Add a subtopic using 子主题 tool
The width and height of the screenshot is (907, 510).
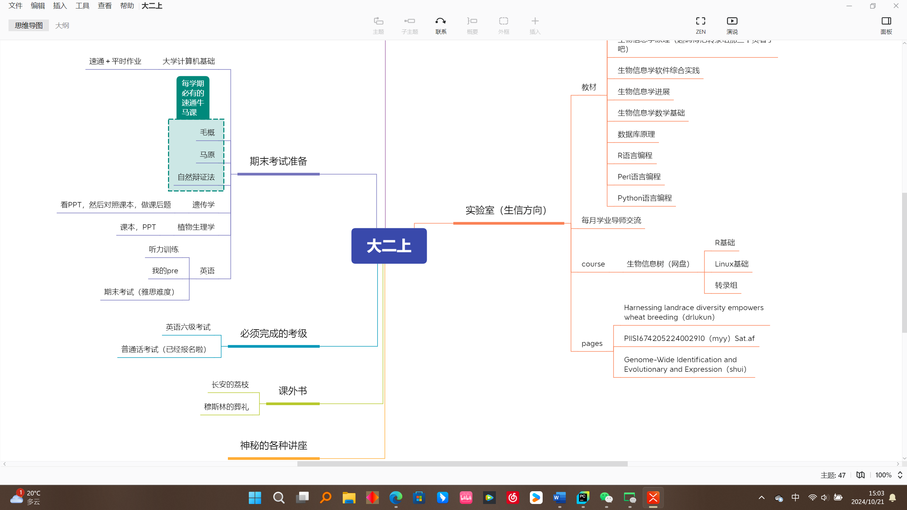coord(409,25)
